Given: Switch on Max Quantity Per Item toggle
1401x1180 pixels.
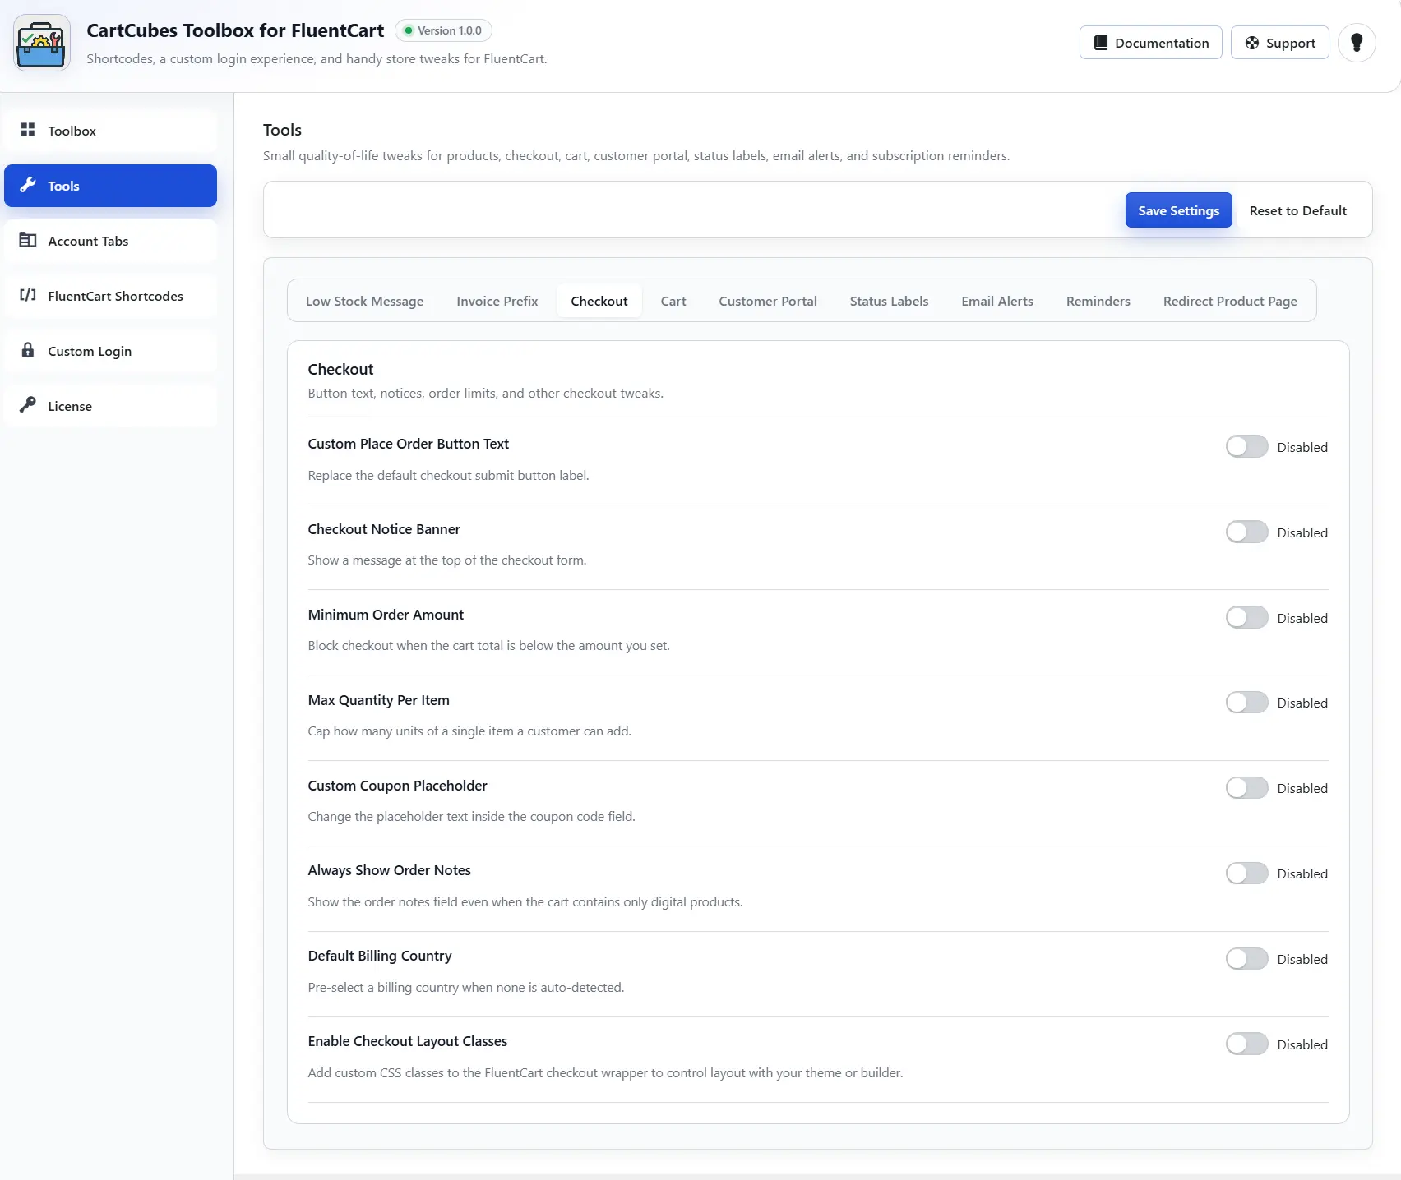Looking at the screenshot, I should [1246, 703].
